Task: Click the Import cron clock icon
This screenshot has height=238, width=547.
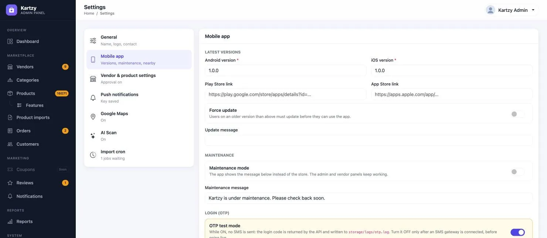Action: [x=93, y=155]
